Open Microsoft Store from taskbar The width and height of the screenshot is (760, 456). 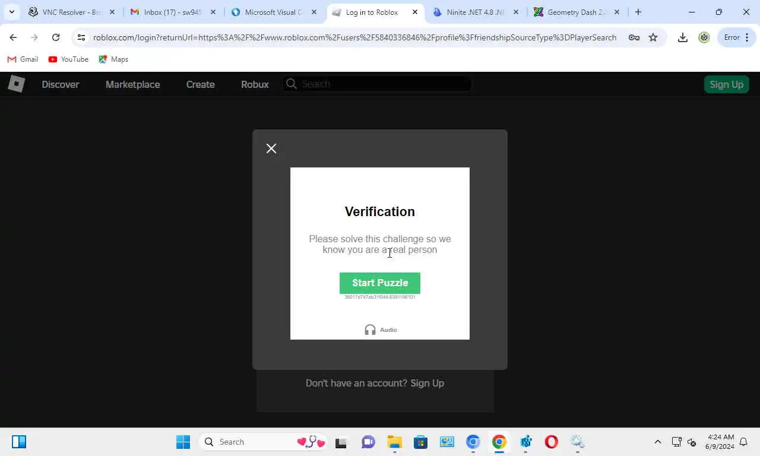tap(420, 442)
